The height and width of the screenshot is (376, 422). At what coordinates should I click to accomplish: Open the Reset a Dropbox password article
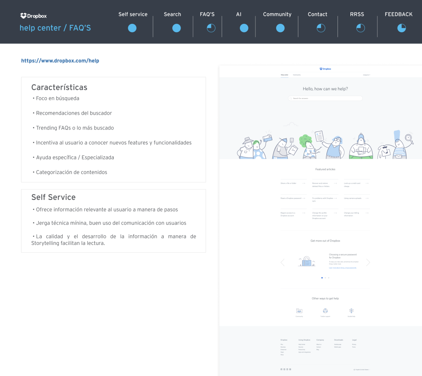[291, 198]
